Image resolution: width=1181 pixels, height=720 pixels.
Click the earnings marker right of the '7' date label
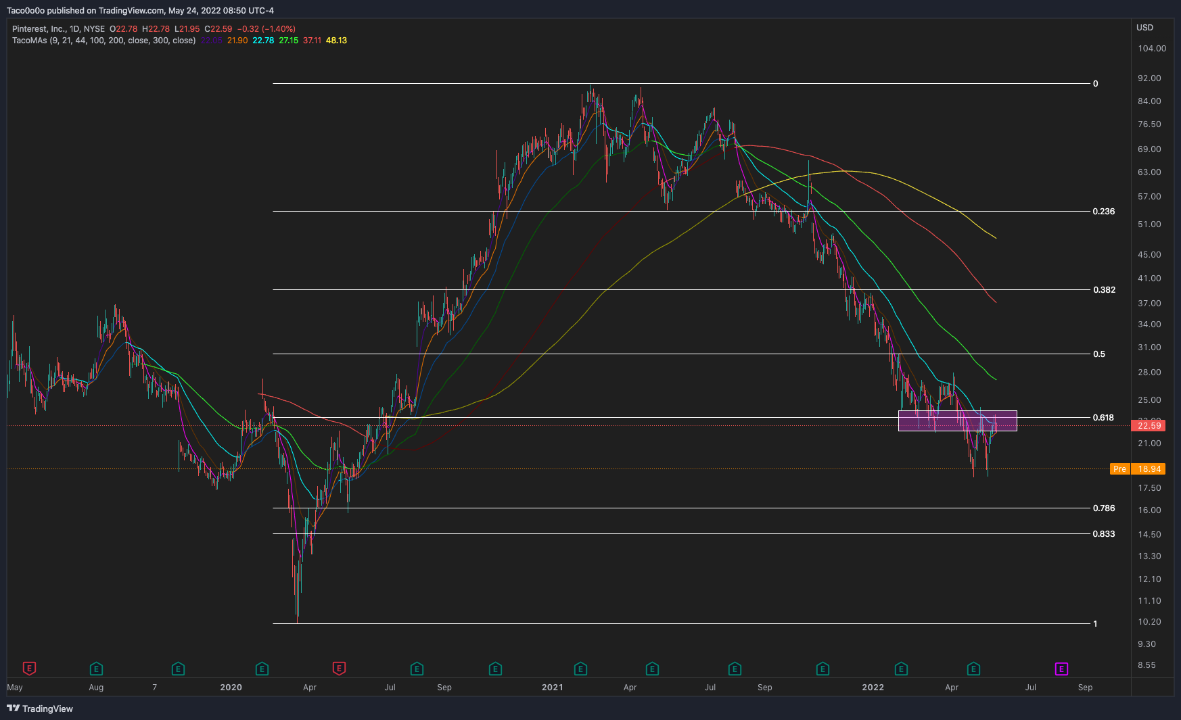178,669
